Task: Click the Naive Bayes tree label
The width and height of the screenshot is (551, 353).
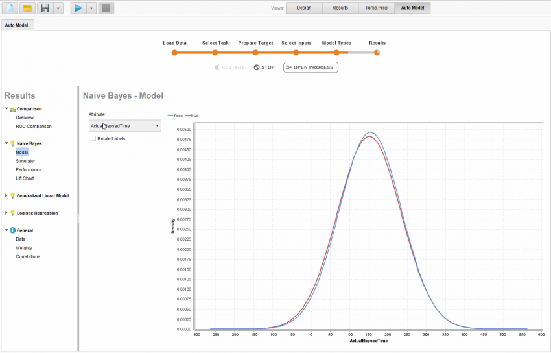Action: pos(29,143)
